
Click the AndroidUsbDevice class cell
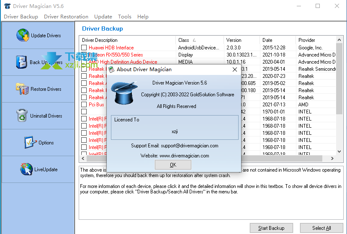coord(199,48)
